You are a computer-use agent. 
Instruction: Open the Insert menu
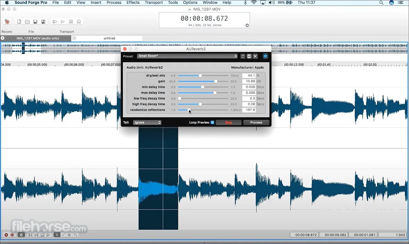click(96, 3)
